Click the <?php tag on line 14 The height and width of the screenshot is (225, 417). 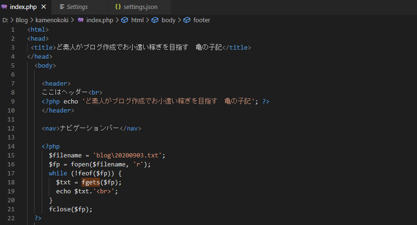pos(51,147)
